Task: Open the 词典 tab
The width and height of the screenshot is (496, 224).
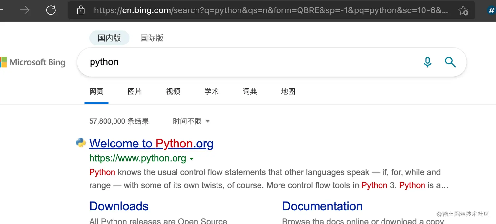Action: click(250, 91)
